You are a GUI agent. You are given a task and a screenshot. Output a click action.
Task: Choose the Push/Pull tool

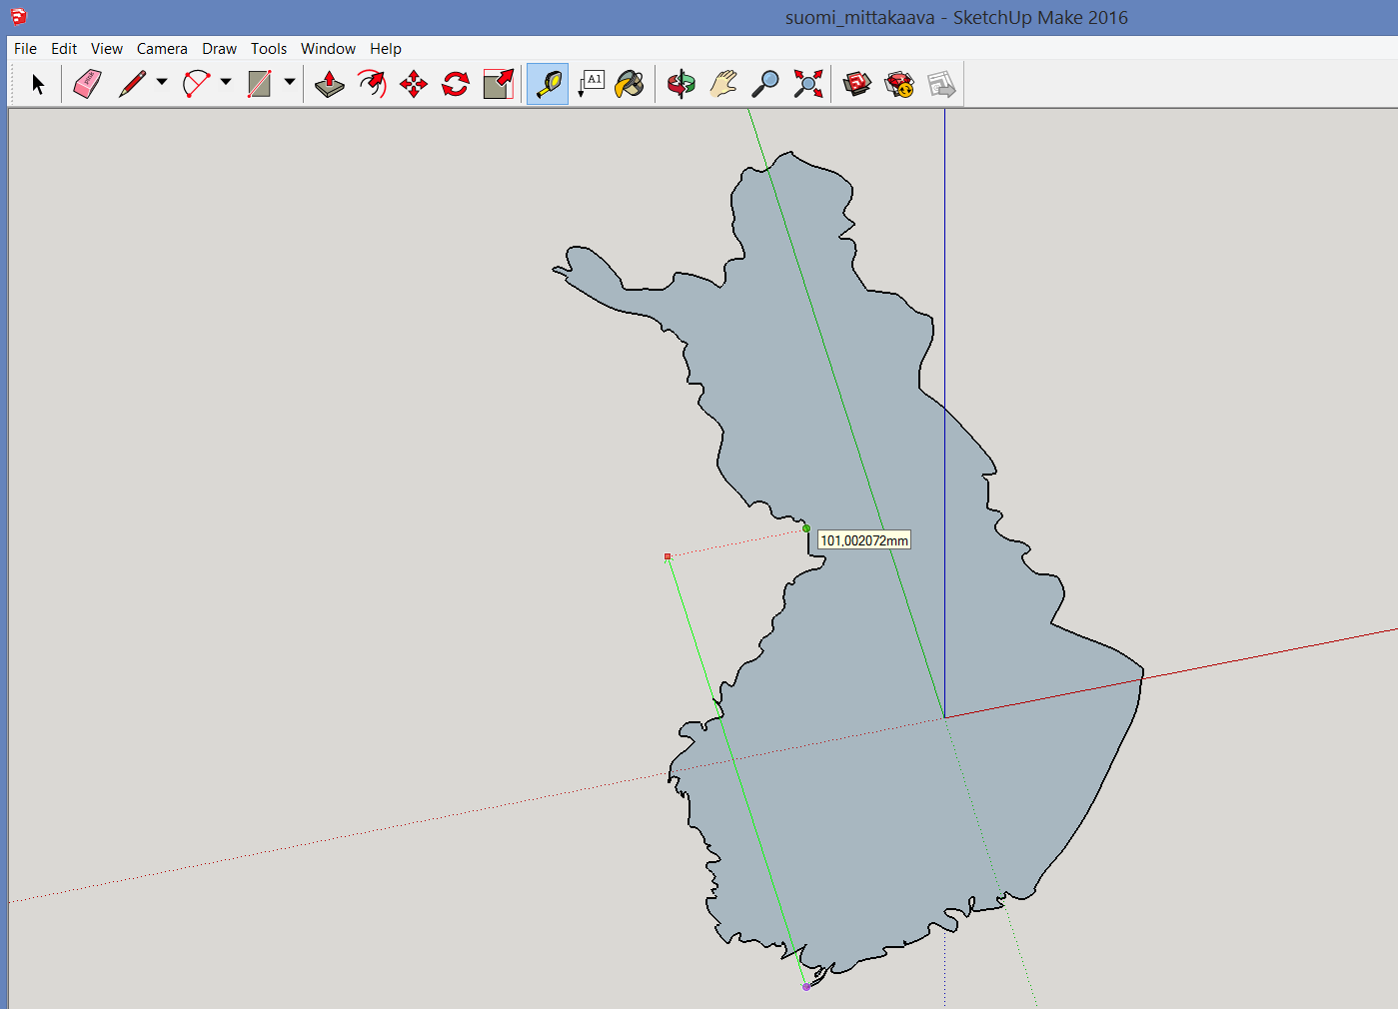pos(329,85)
